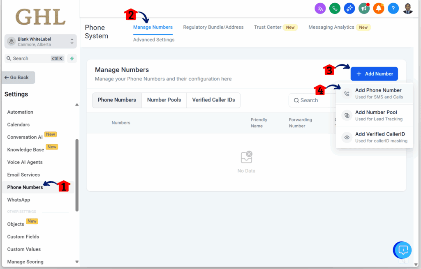Select the Phone Numbers sub-tab
Screen dimensions: 421x269
[117, 100]
